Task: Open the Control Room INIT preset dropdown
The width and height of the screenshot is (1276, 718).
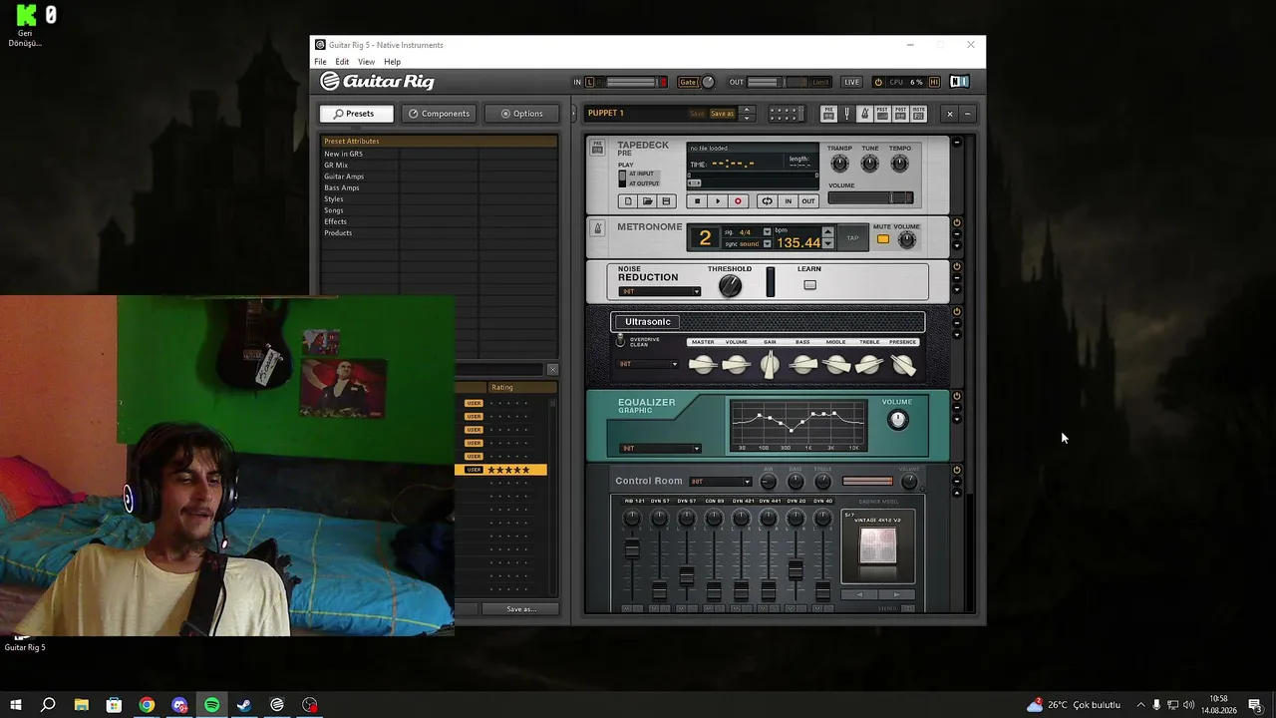Action: (x=721, y=482)
